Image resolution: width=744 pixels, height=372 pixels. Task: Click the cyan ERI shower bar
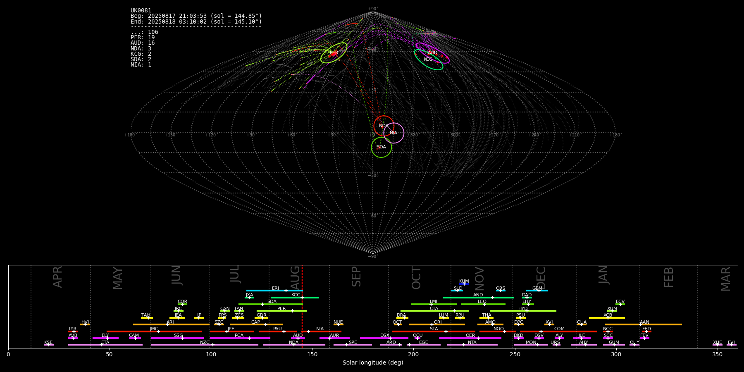[274, 291]
